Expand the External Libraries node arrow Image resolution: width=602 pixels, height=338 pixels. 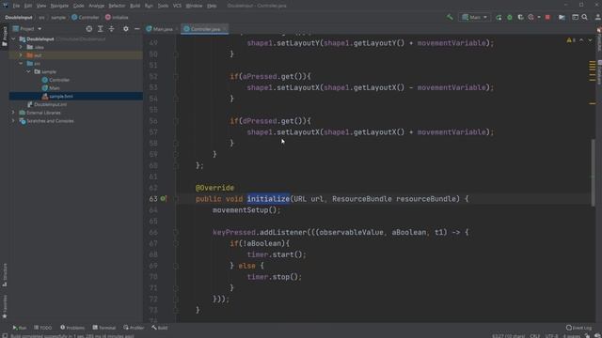[13, 113]
